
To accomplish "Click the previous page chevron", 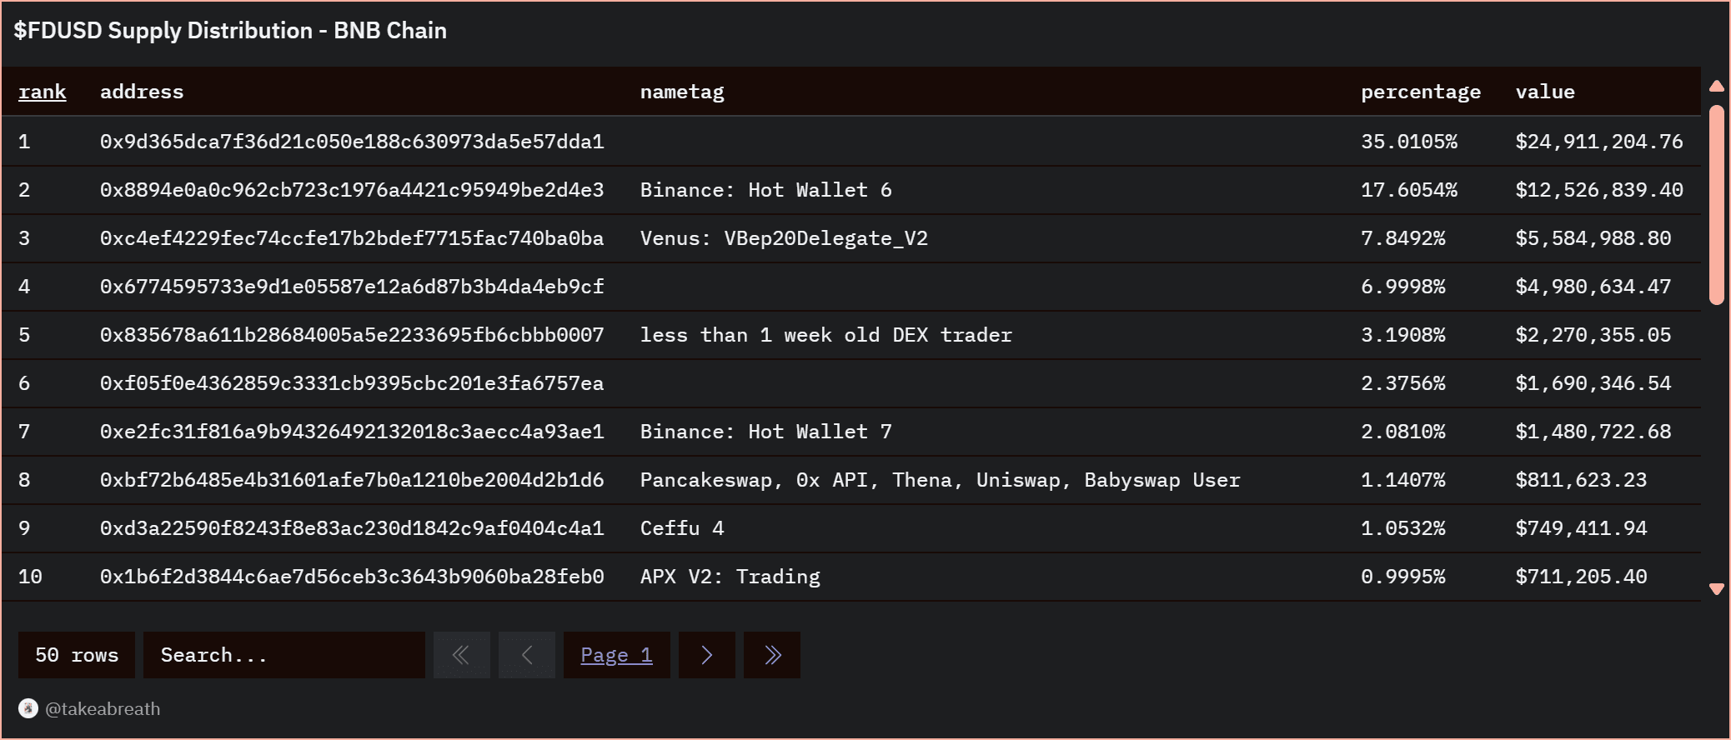I will (527, 655).
